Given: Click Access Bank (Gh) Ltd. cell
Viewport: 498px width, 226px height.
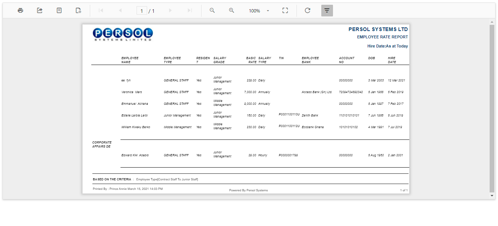Looking at the screenshot, I should 317,92.
